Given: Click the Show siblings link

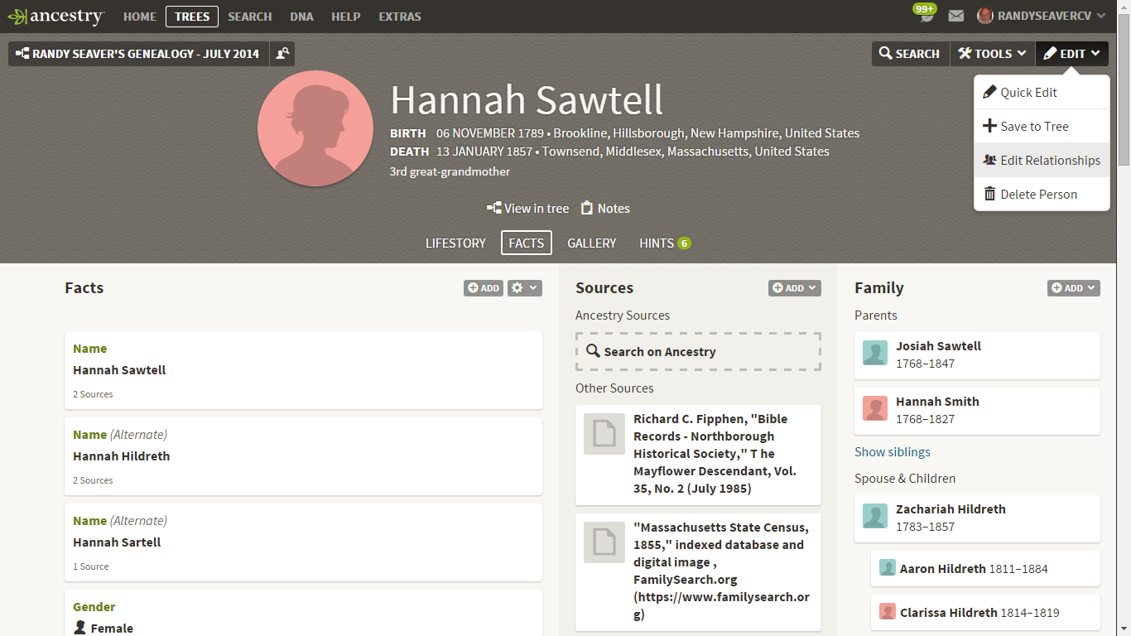Looking at the screenshot, I should click(893, 451).
